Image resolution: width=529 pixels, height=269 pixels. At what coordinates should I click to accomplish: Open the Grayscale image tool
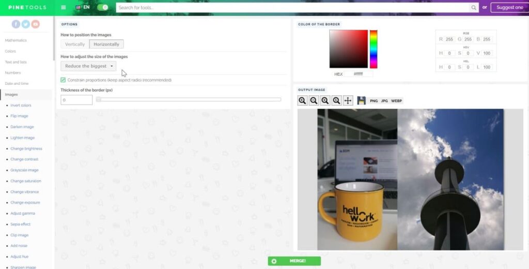point(24,170)
